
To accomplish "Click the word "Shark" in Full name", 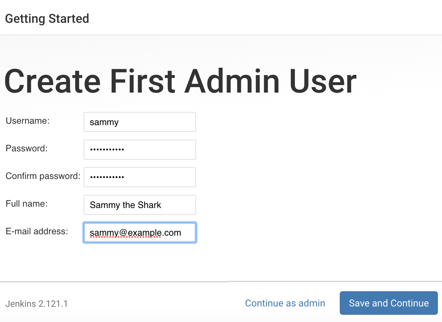I will click(150, 205).
